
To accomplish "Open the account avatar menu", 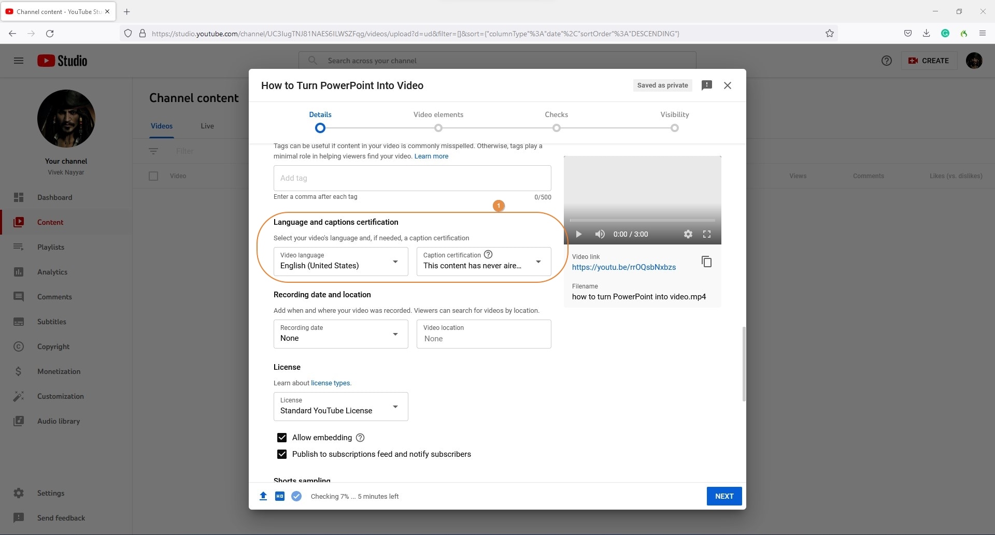I will click(974, 61).
